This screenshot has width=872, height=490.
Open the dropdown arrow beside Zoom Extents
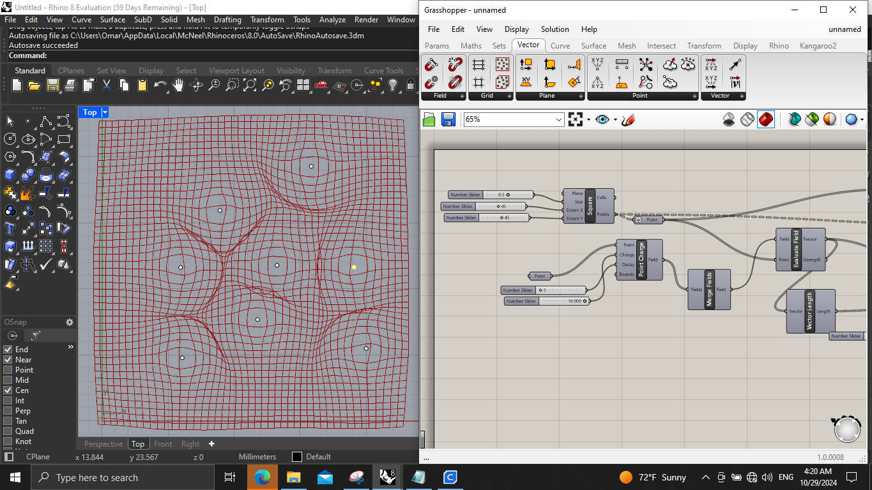pos(588,119)
